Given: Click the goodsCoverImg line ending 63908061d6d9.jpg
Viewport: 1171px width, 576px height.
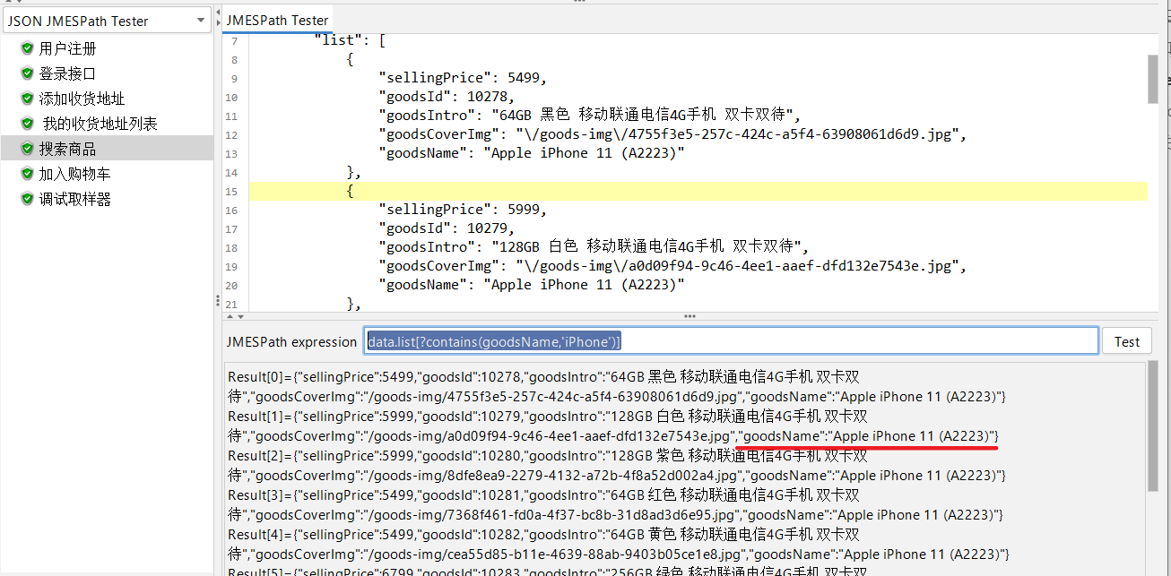Looking at the screenshot, I should tap(672, 134).
